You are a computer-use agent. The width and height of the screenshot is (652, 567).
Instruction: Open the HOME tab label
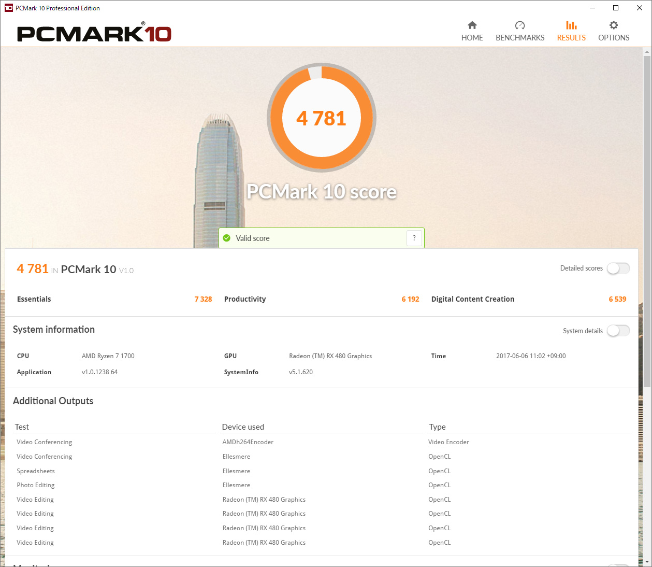point(472,38)
